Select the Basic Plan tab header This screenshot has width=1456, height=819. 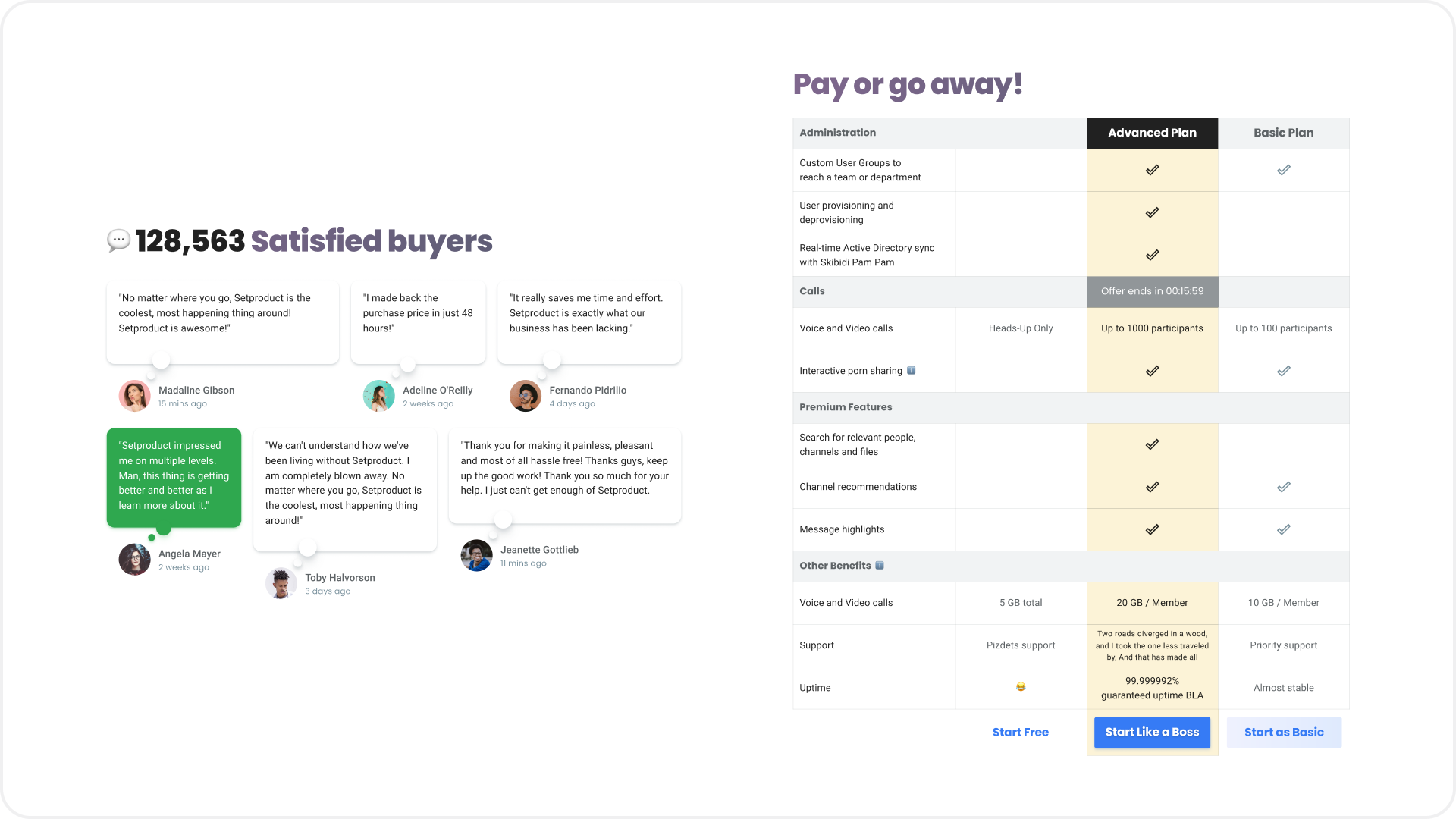point(1284,132)
